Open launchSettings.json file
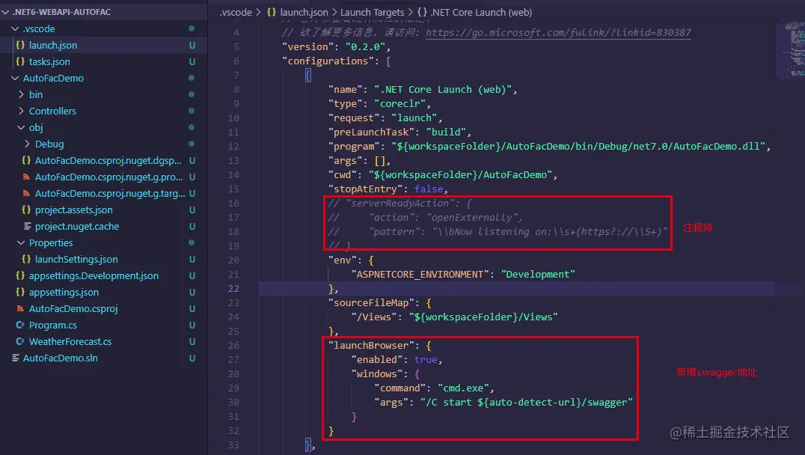This screenshot has width=805, height=455. coord(76,259)
